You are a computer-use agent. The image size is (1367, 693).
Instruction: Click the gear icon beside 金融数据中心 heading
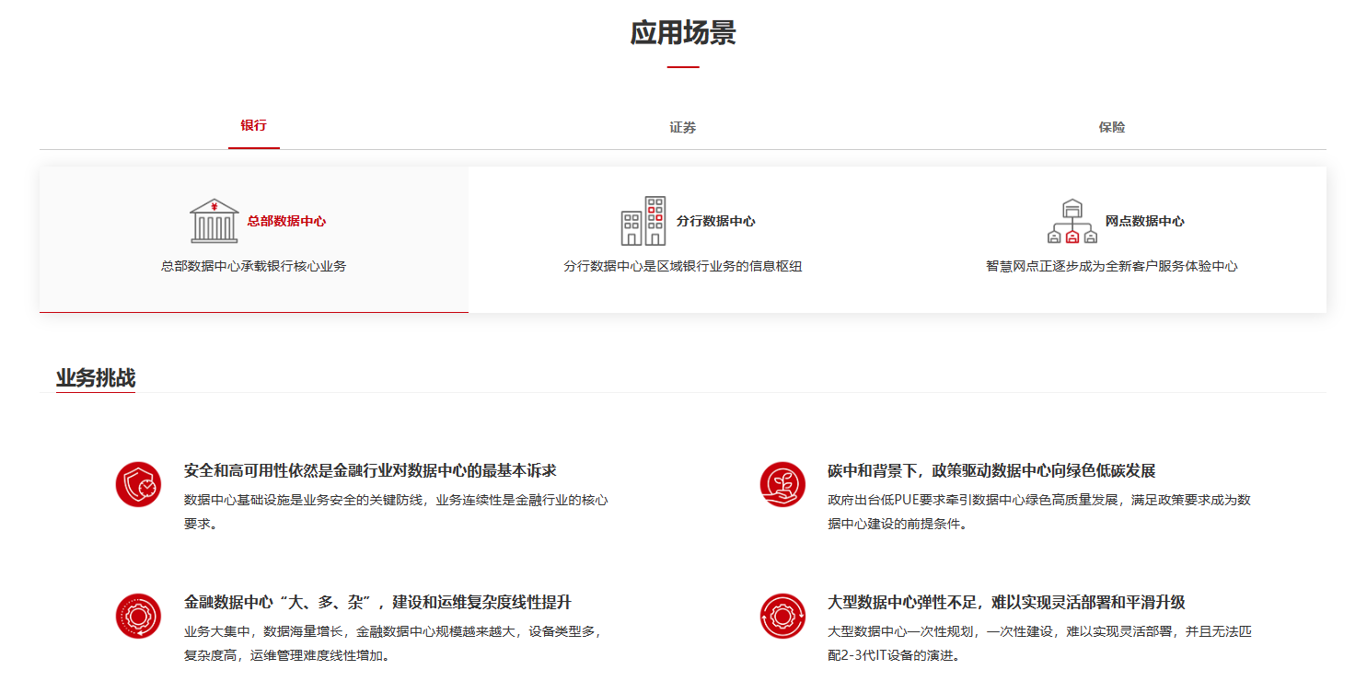click(138, 616)
